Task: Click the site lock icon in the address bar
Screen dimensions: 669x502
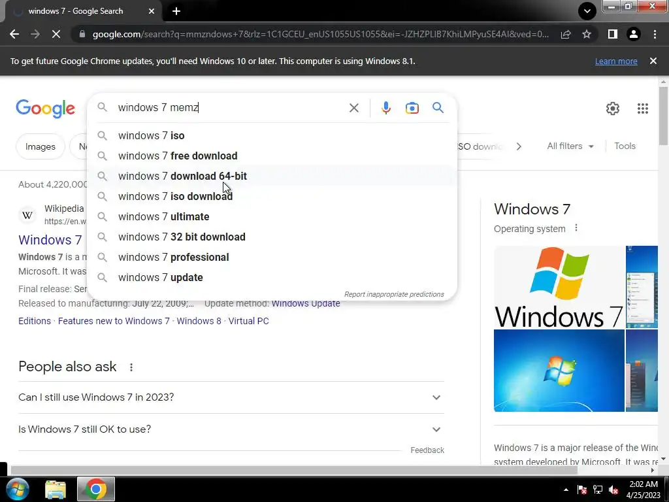Action: click(82, 34)
